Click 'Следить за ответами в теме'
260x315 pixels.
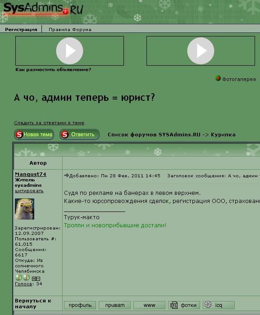pos(49,122)
